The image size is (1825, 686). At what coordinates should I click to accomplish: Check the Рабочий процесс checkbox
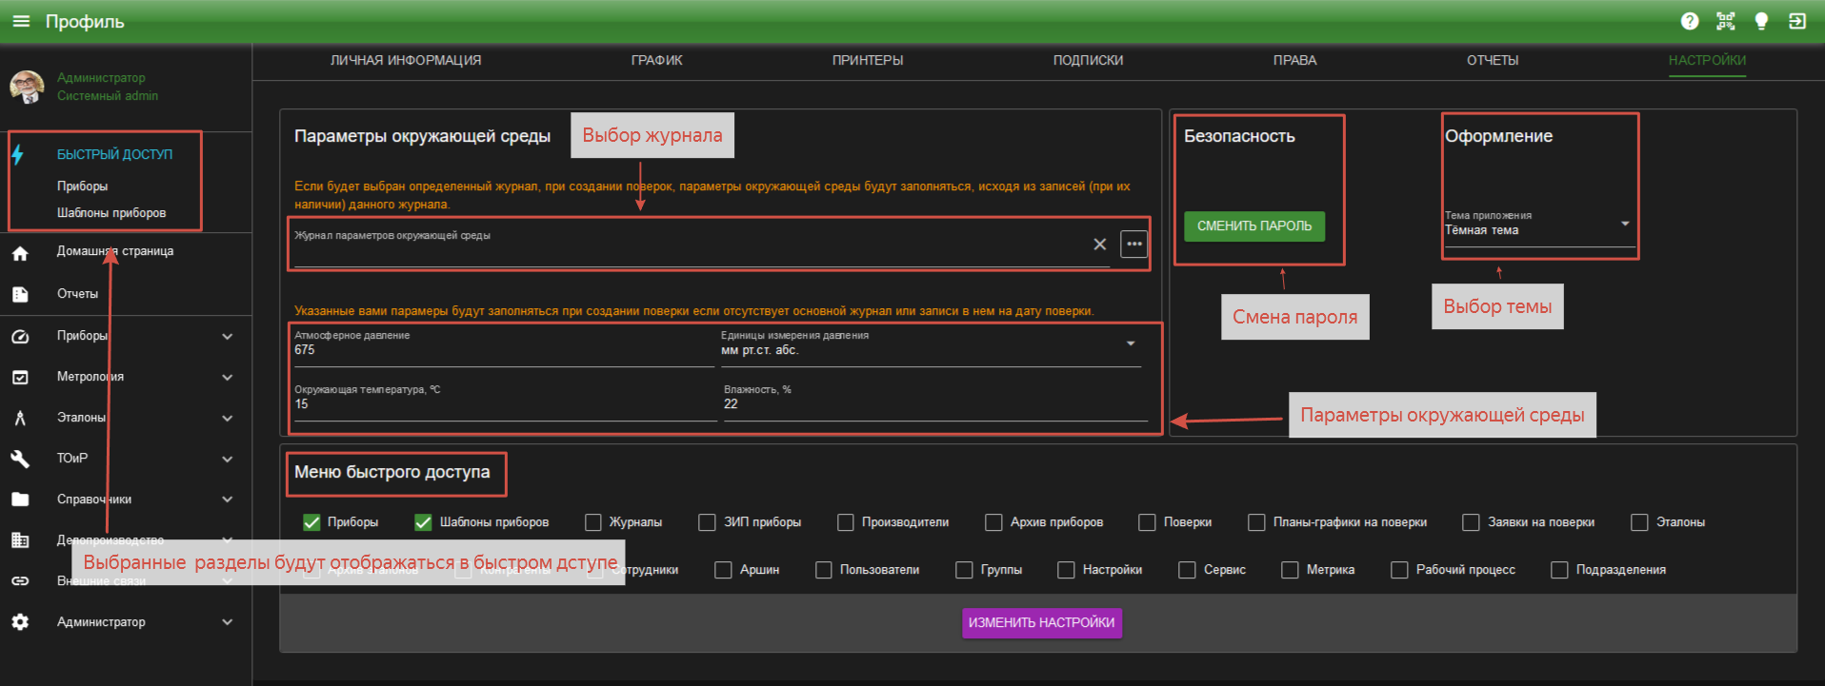point(1399,570)
